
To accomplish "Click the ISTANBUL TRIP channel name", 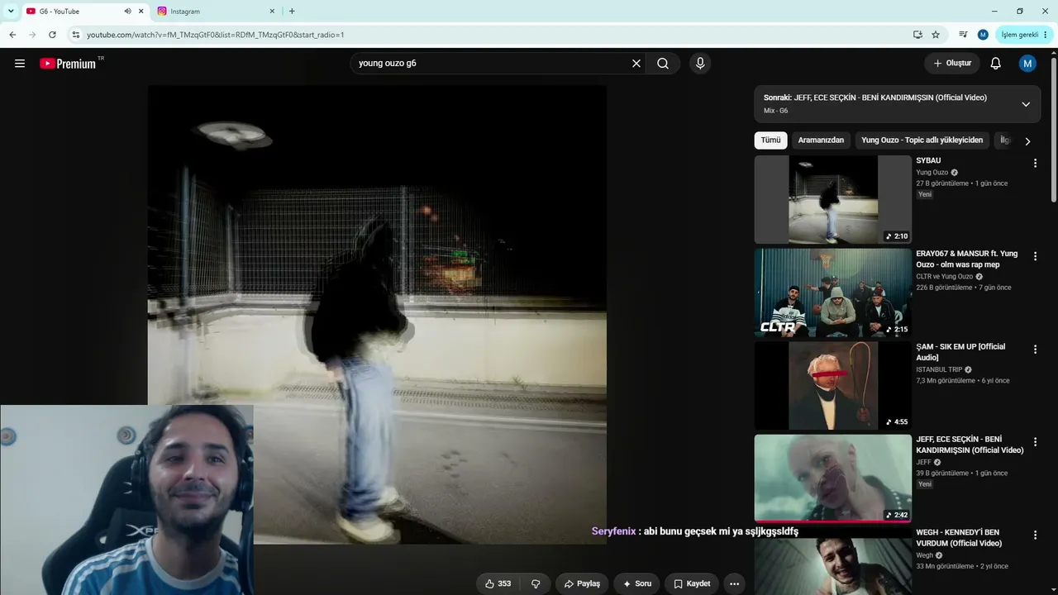I will coord(939,369).
